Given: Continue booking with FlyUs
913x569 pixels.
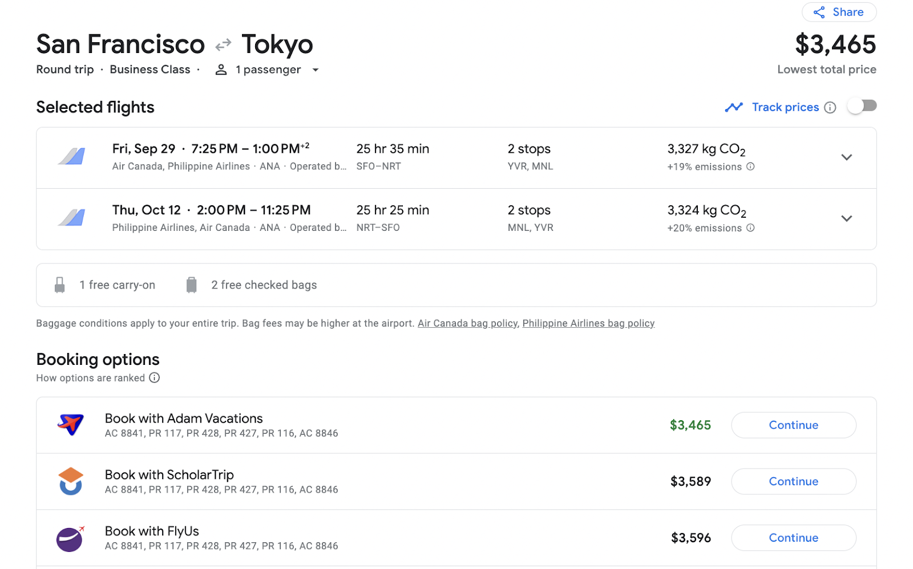Looking at the screenshot, I should [x=793, y=538].
